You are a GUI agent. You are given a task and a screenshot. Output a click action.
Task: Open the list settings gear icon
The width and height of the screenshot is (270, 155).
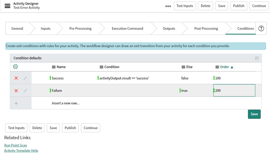tap(16, 67)
